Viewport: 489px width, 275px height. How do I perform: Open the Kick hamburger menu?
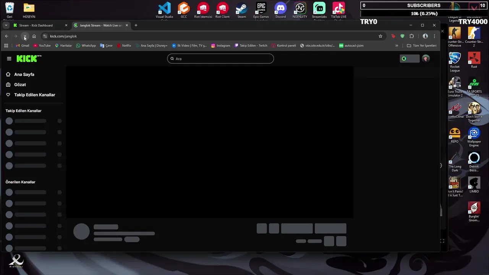point(9,58)
